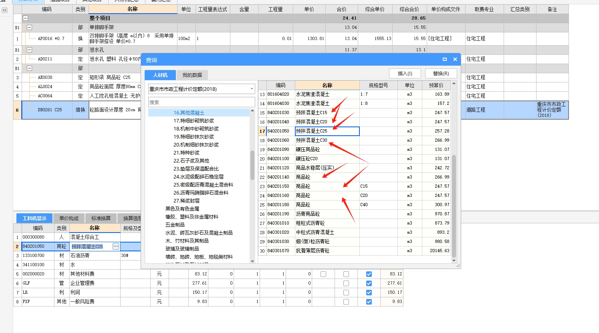Screen dimensions: 599x333
Task: Select 16.其他混凝土 in the tree
Action: coord(189,113)
